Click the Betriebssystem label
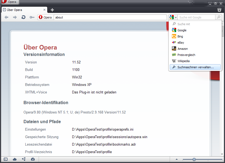The image size is (225, 163). [37, 85]
